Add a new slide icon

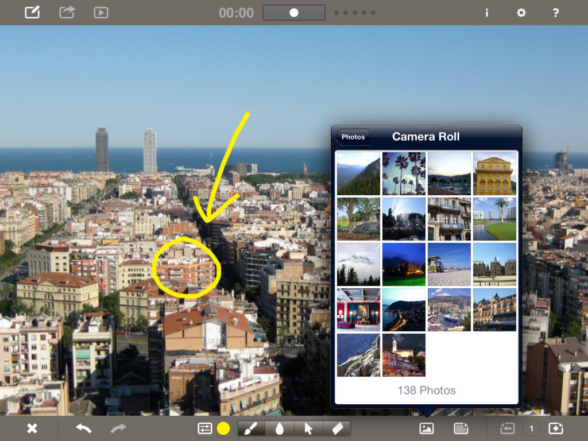pos(556,428)
